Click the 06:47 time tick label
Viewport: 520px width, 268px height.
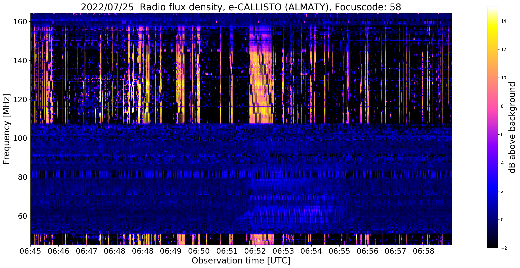(87, 251)
